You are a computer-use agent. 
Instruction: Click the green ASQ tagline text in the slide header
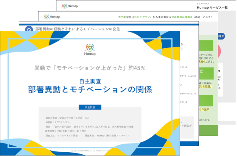coord(165,17)
